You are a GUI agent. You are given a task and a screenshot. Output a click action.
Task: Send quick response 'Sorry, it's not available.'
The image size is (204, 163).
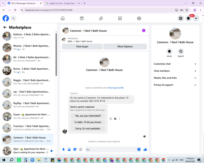pos(88,128)
